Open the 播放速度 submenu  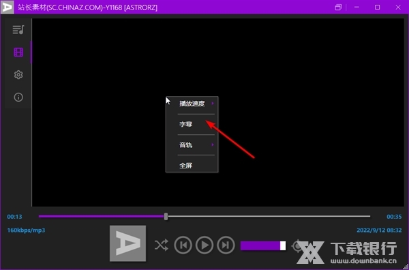click(192, 104)
